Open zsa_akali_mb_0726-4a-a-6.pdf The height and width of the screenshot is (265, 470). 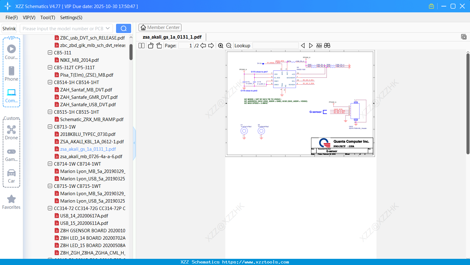(x=91, y=156)
